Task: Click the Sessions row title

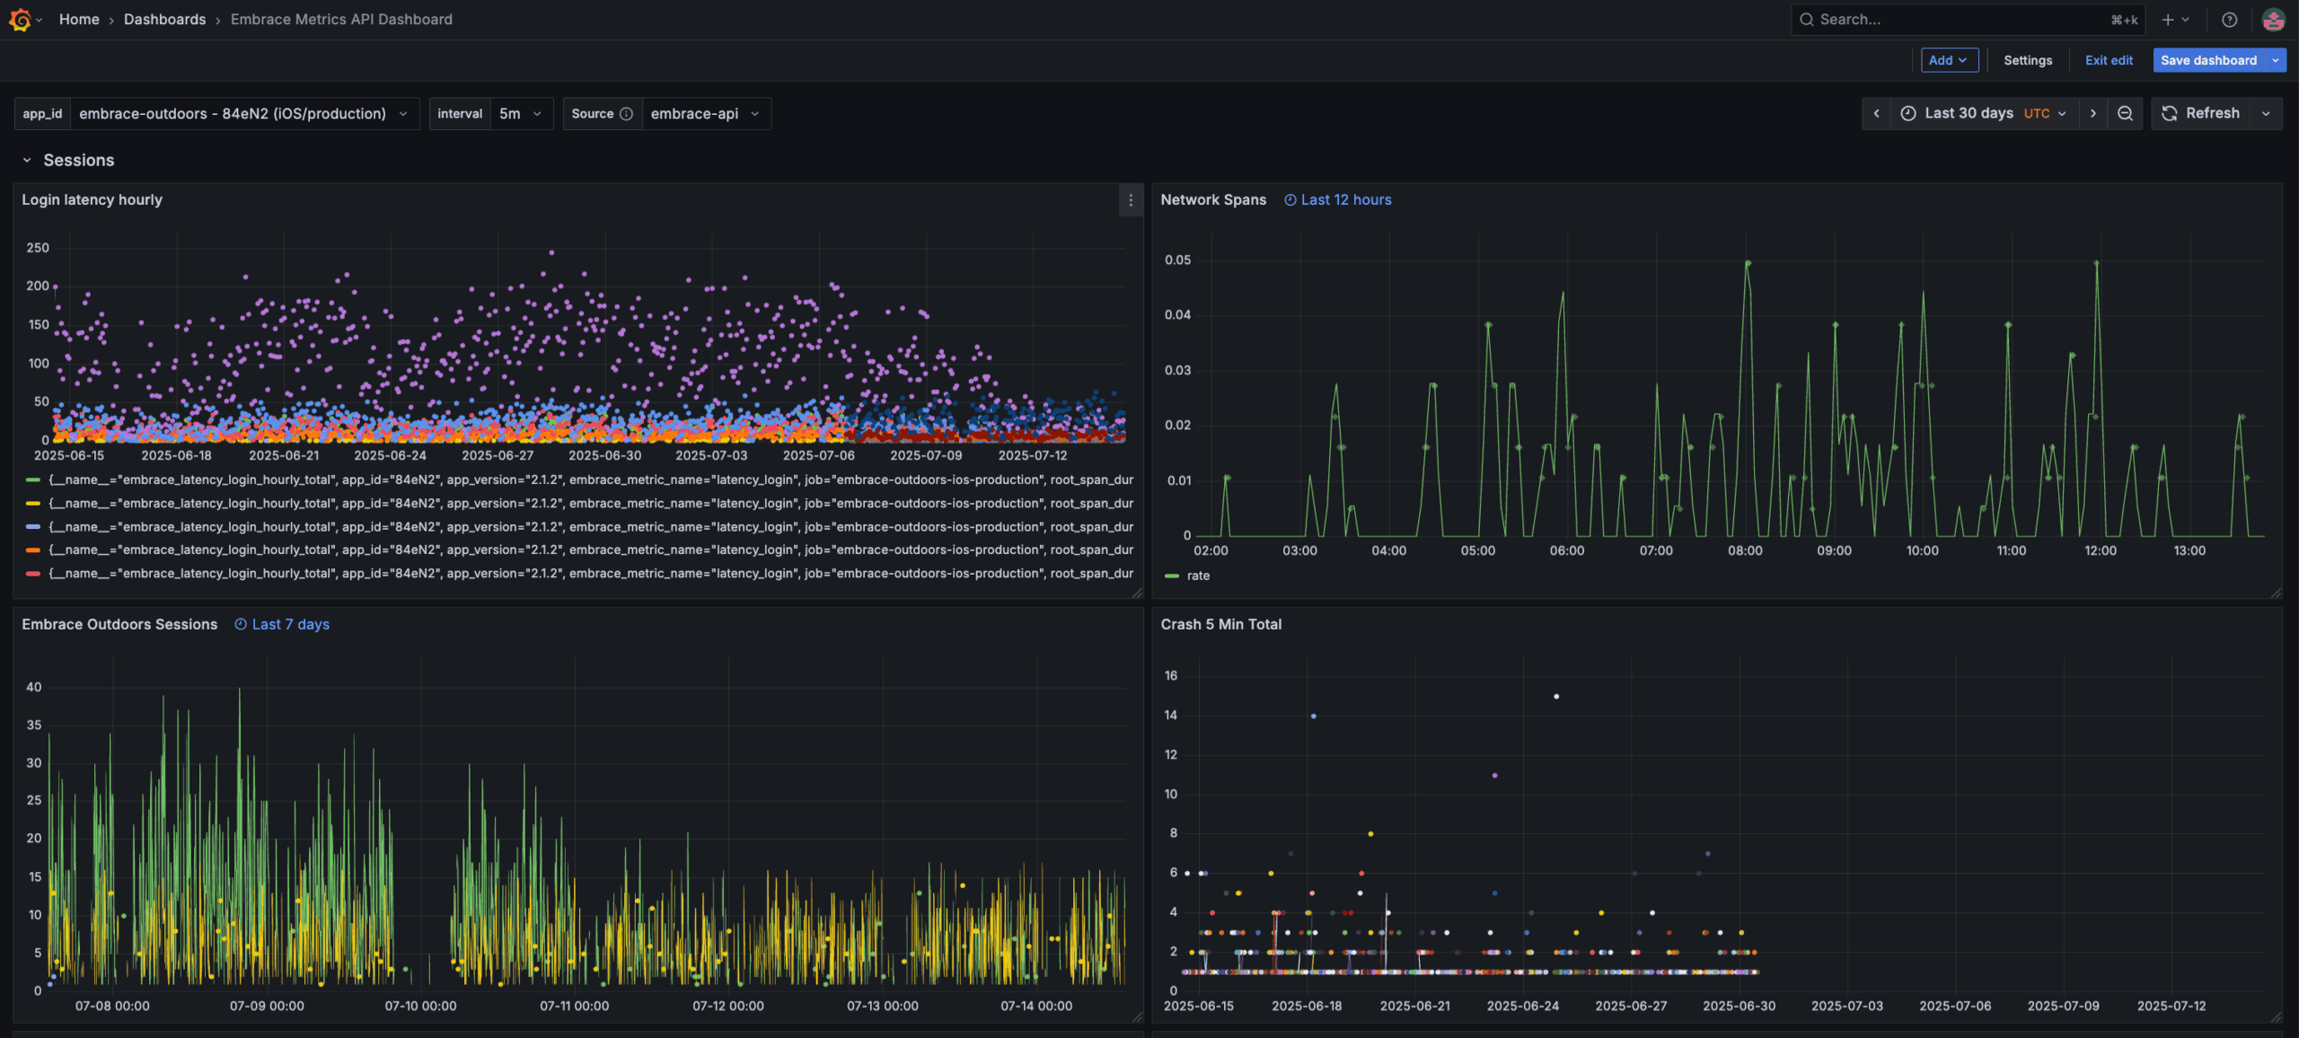Action: click(x=79, y=160)
